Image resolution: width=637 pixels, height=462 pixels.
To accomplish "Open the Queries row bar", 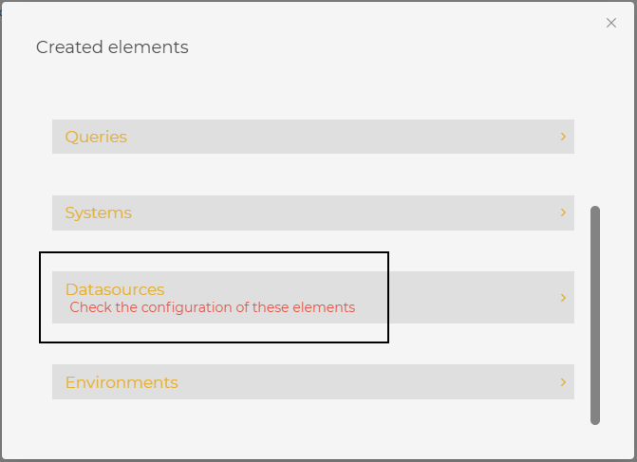I will click(x=313, y=137).
